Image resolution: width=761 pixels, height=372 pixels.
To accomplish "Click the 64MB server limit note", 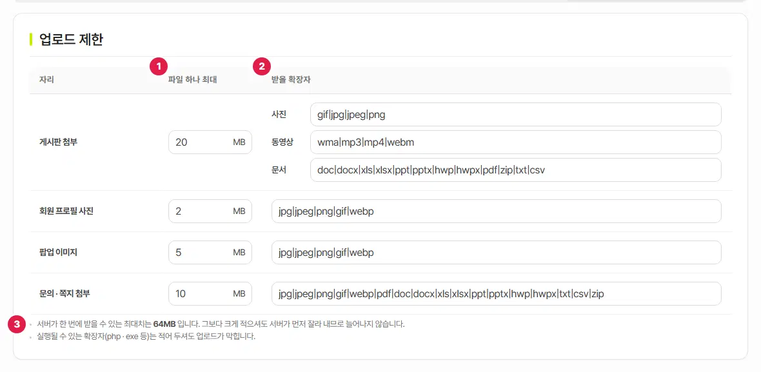I will [x=221, y=324].
